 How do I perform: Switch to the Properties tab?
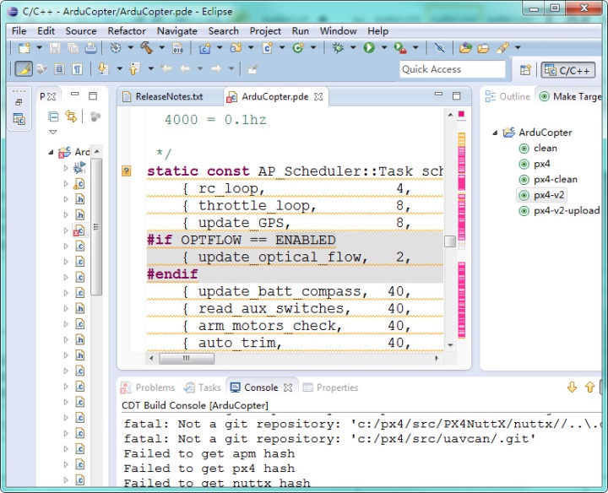pos(330,387)
